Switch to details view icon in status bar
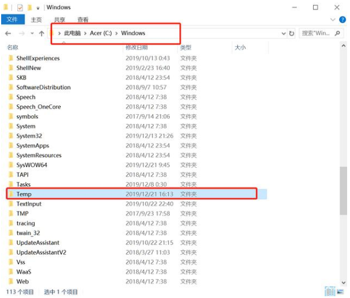The image size is (350, 298). point(329,292)
